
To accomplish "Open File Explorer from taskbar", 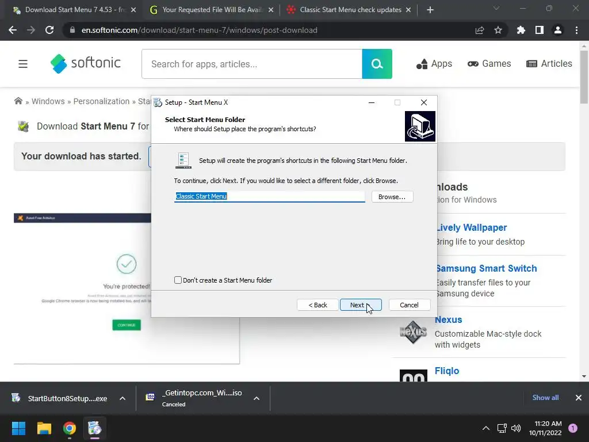I will click(x=44, y=428).
